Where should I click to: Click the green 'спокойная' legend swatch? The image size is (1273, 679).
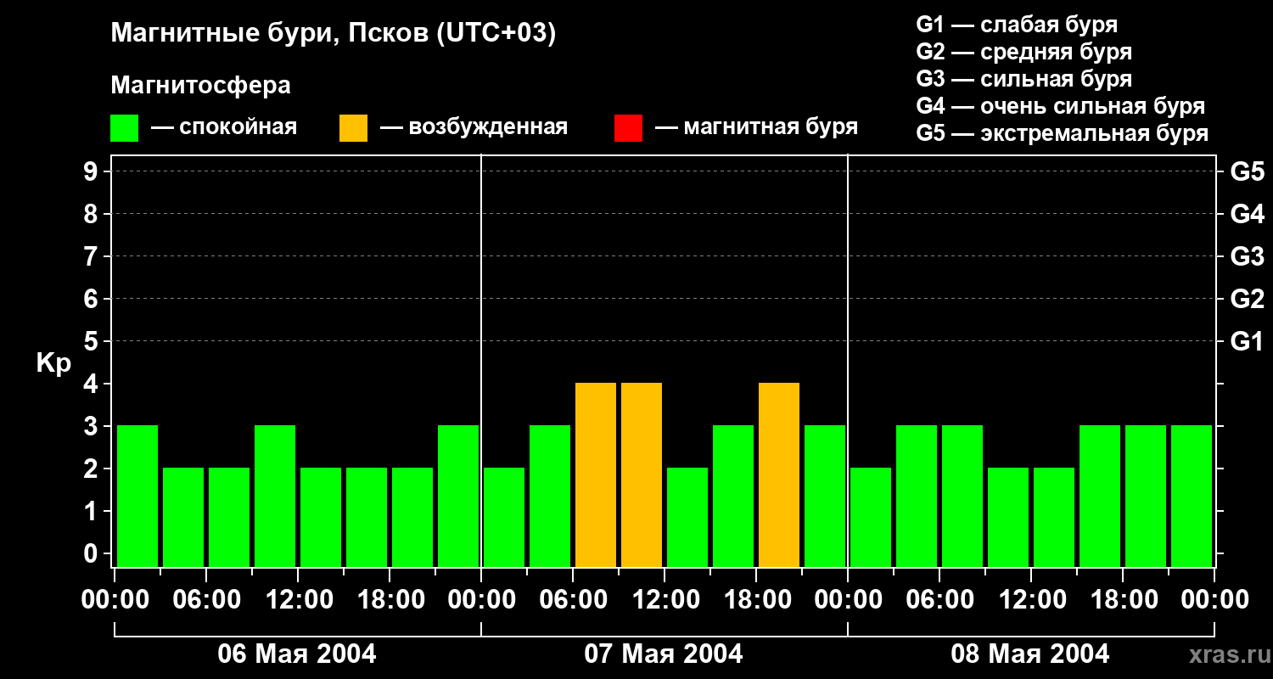tap(124, 128)
